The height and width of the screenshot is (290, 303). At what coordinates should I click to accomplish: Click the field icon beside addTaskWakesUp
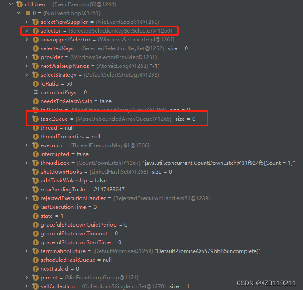pos(36,181)
